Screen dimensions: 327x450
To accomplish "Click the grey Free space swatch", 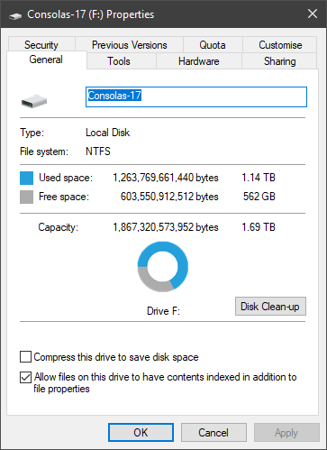I will click(26, 197).
